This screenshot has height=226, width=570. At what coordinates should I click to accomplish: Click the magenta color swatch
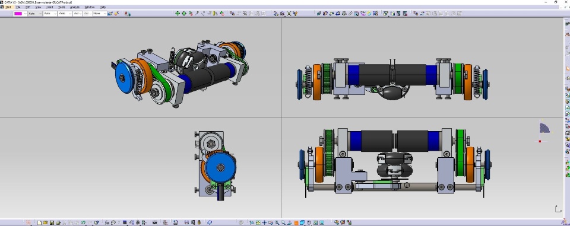[x=18, y=14]
